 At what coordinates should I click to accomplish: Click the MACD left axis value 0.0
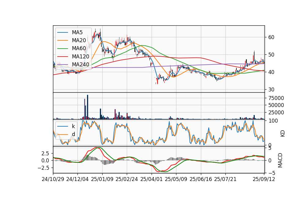pyautogui.click(x=45, y=161)
